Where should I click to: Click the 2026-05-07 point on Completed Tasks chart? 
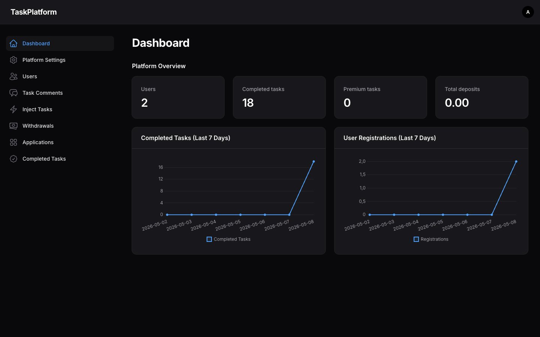click(289, 215)
